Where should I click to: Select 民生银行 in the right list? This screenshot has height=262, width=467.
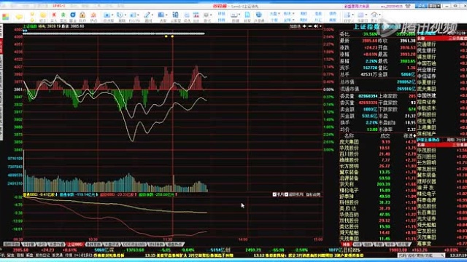click(426, 51)
